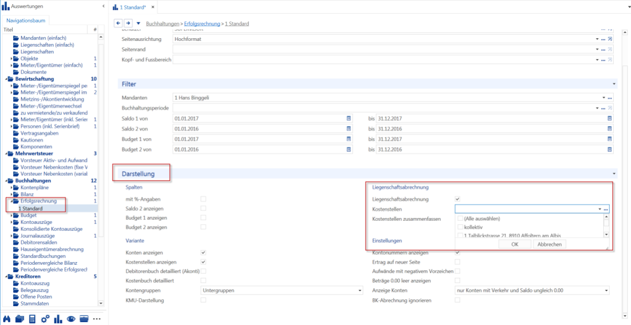The image size is (631, 325).
Task: Uncheck 'Konten anzeigen'
Action: (203, 252)
